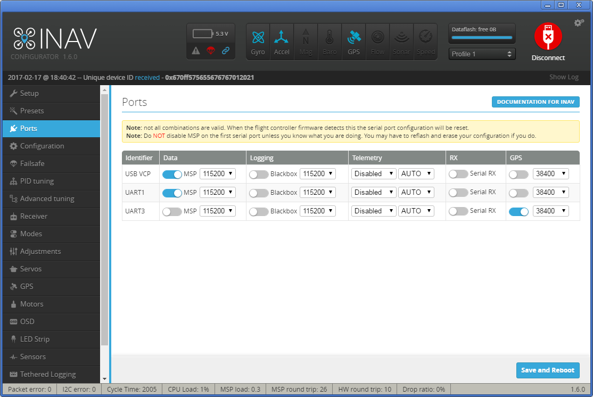Click the sidebar scroll up arrow

pos(105,90)
